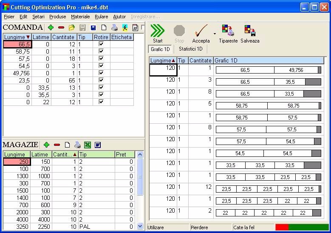The width and height of the screenshot is (331, 233).
Task: Click the Stop optimization icon
Action: coord(179,34)
